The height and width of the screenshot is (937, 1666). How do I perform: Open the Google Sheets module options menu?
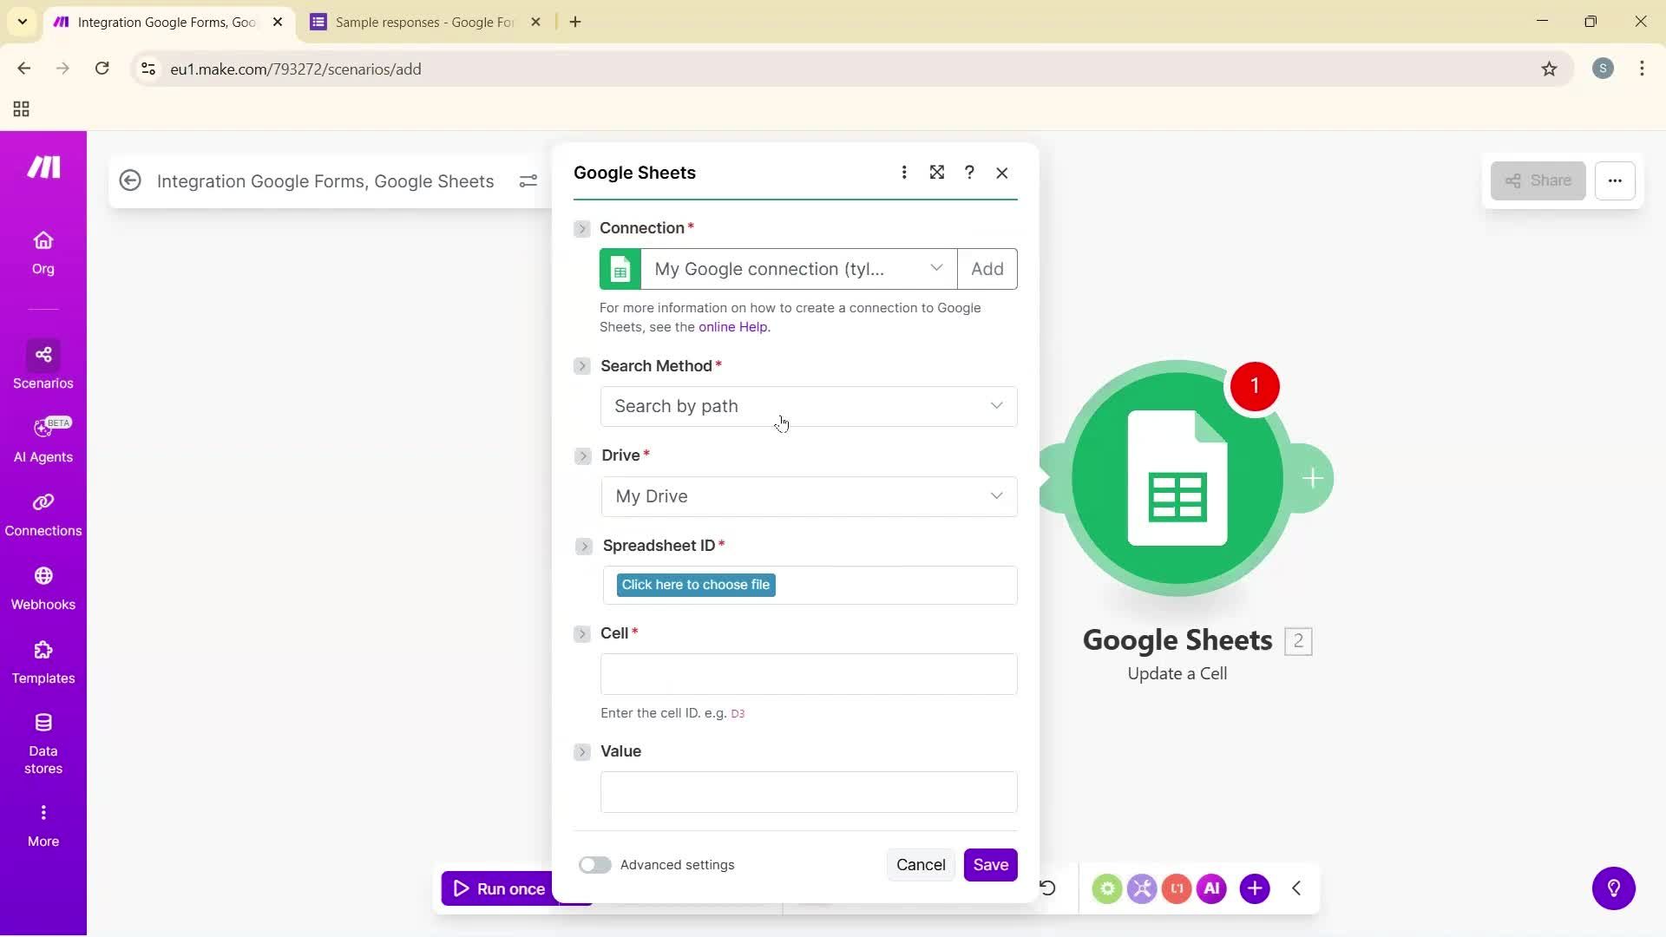coord(904,172)
